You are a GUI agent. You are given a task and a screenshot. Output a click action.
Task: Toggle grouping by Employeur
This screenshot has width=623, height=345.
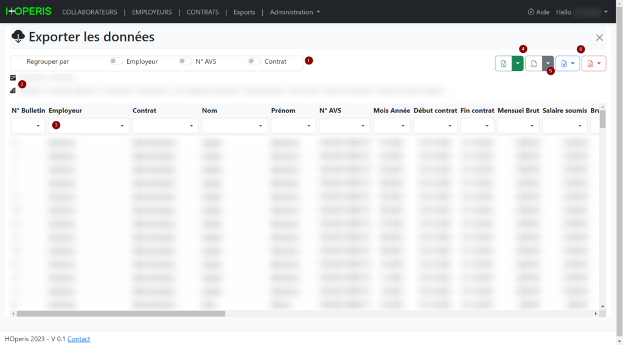116,61
